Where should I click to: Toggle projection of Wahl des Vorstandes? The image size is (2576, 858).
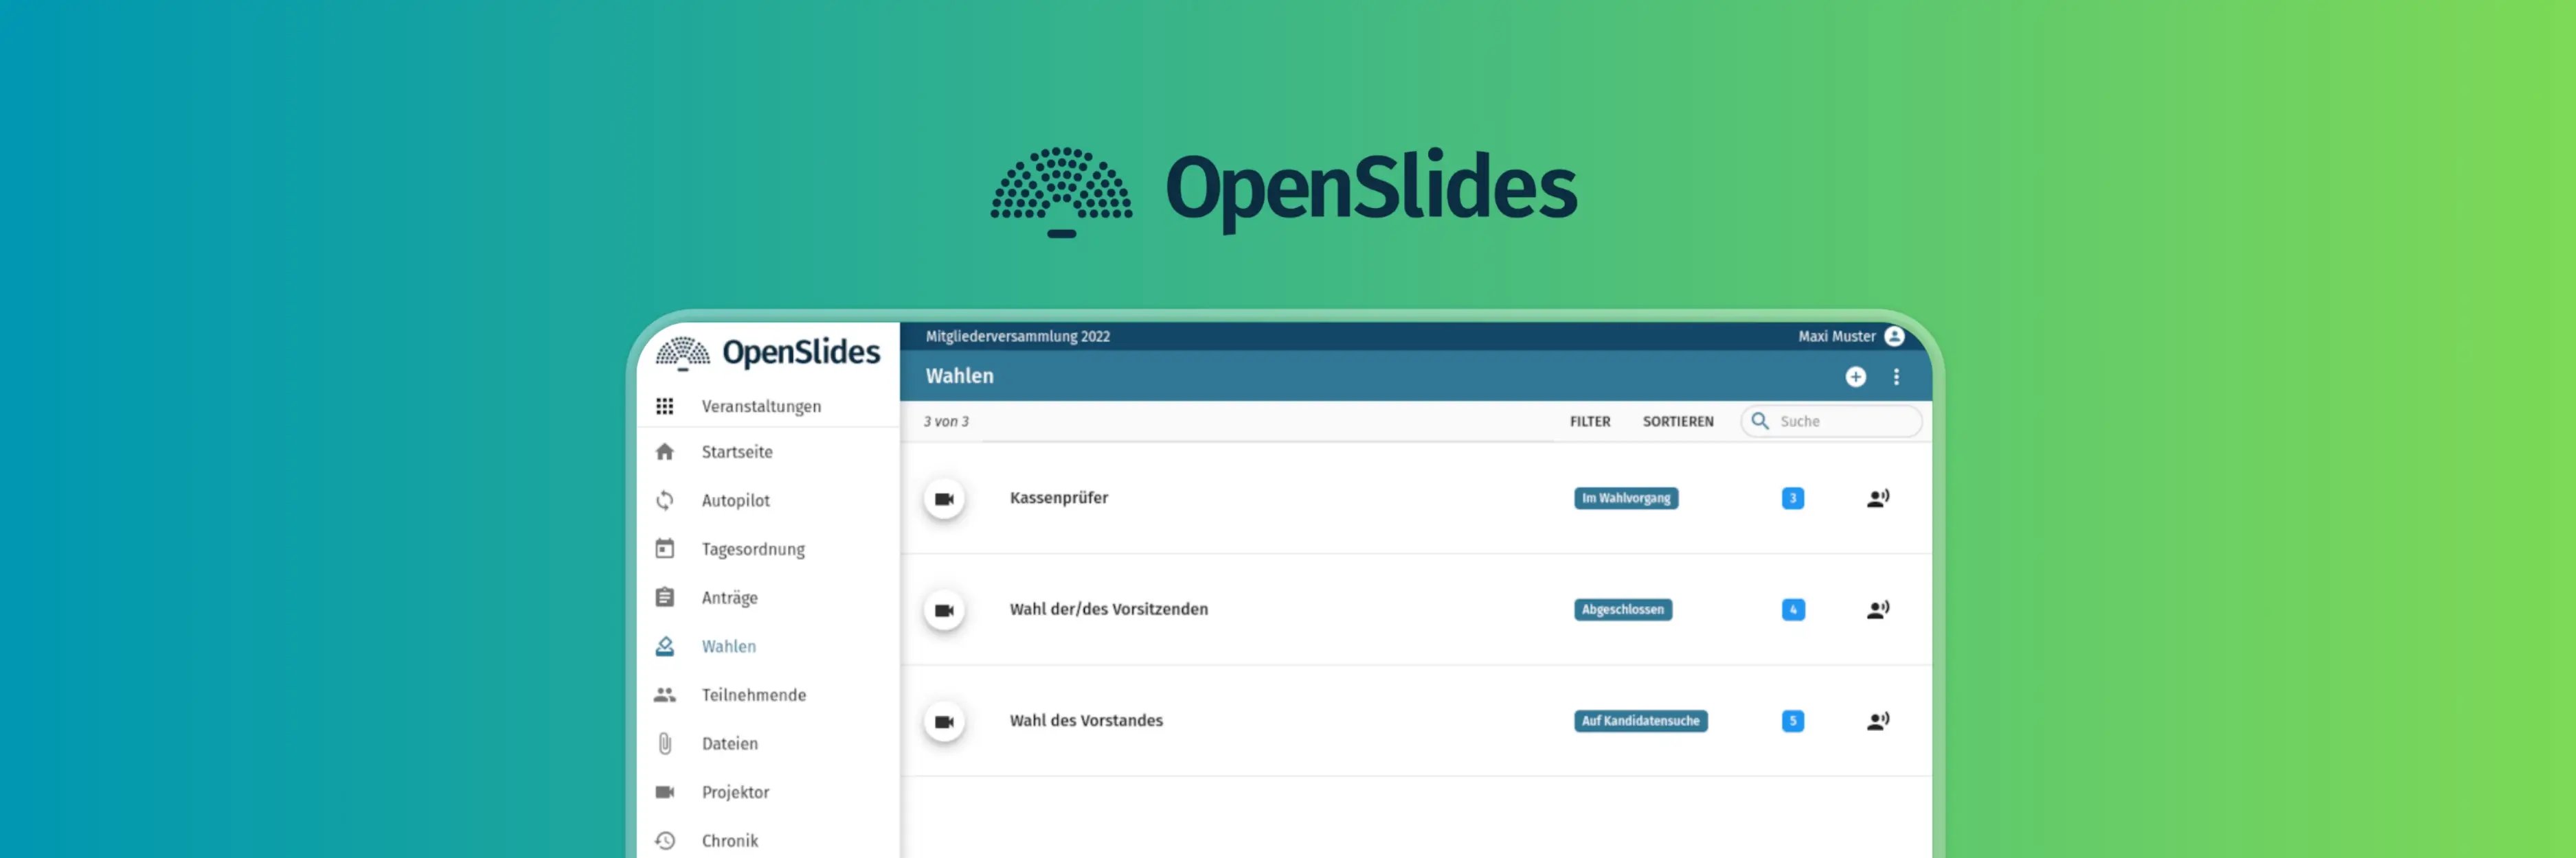(943, 721)
